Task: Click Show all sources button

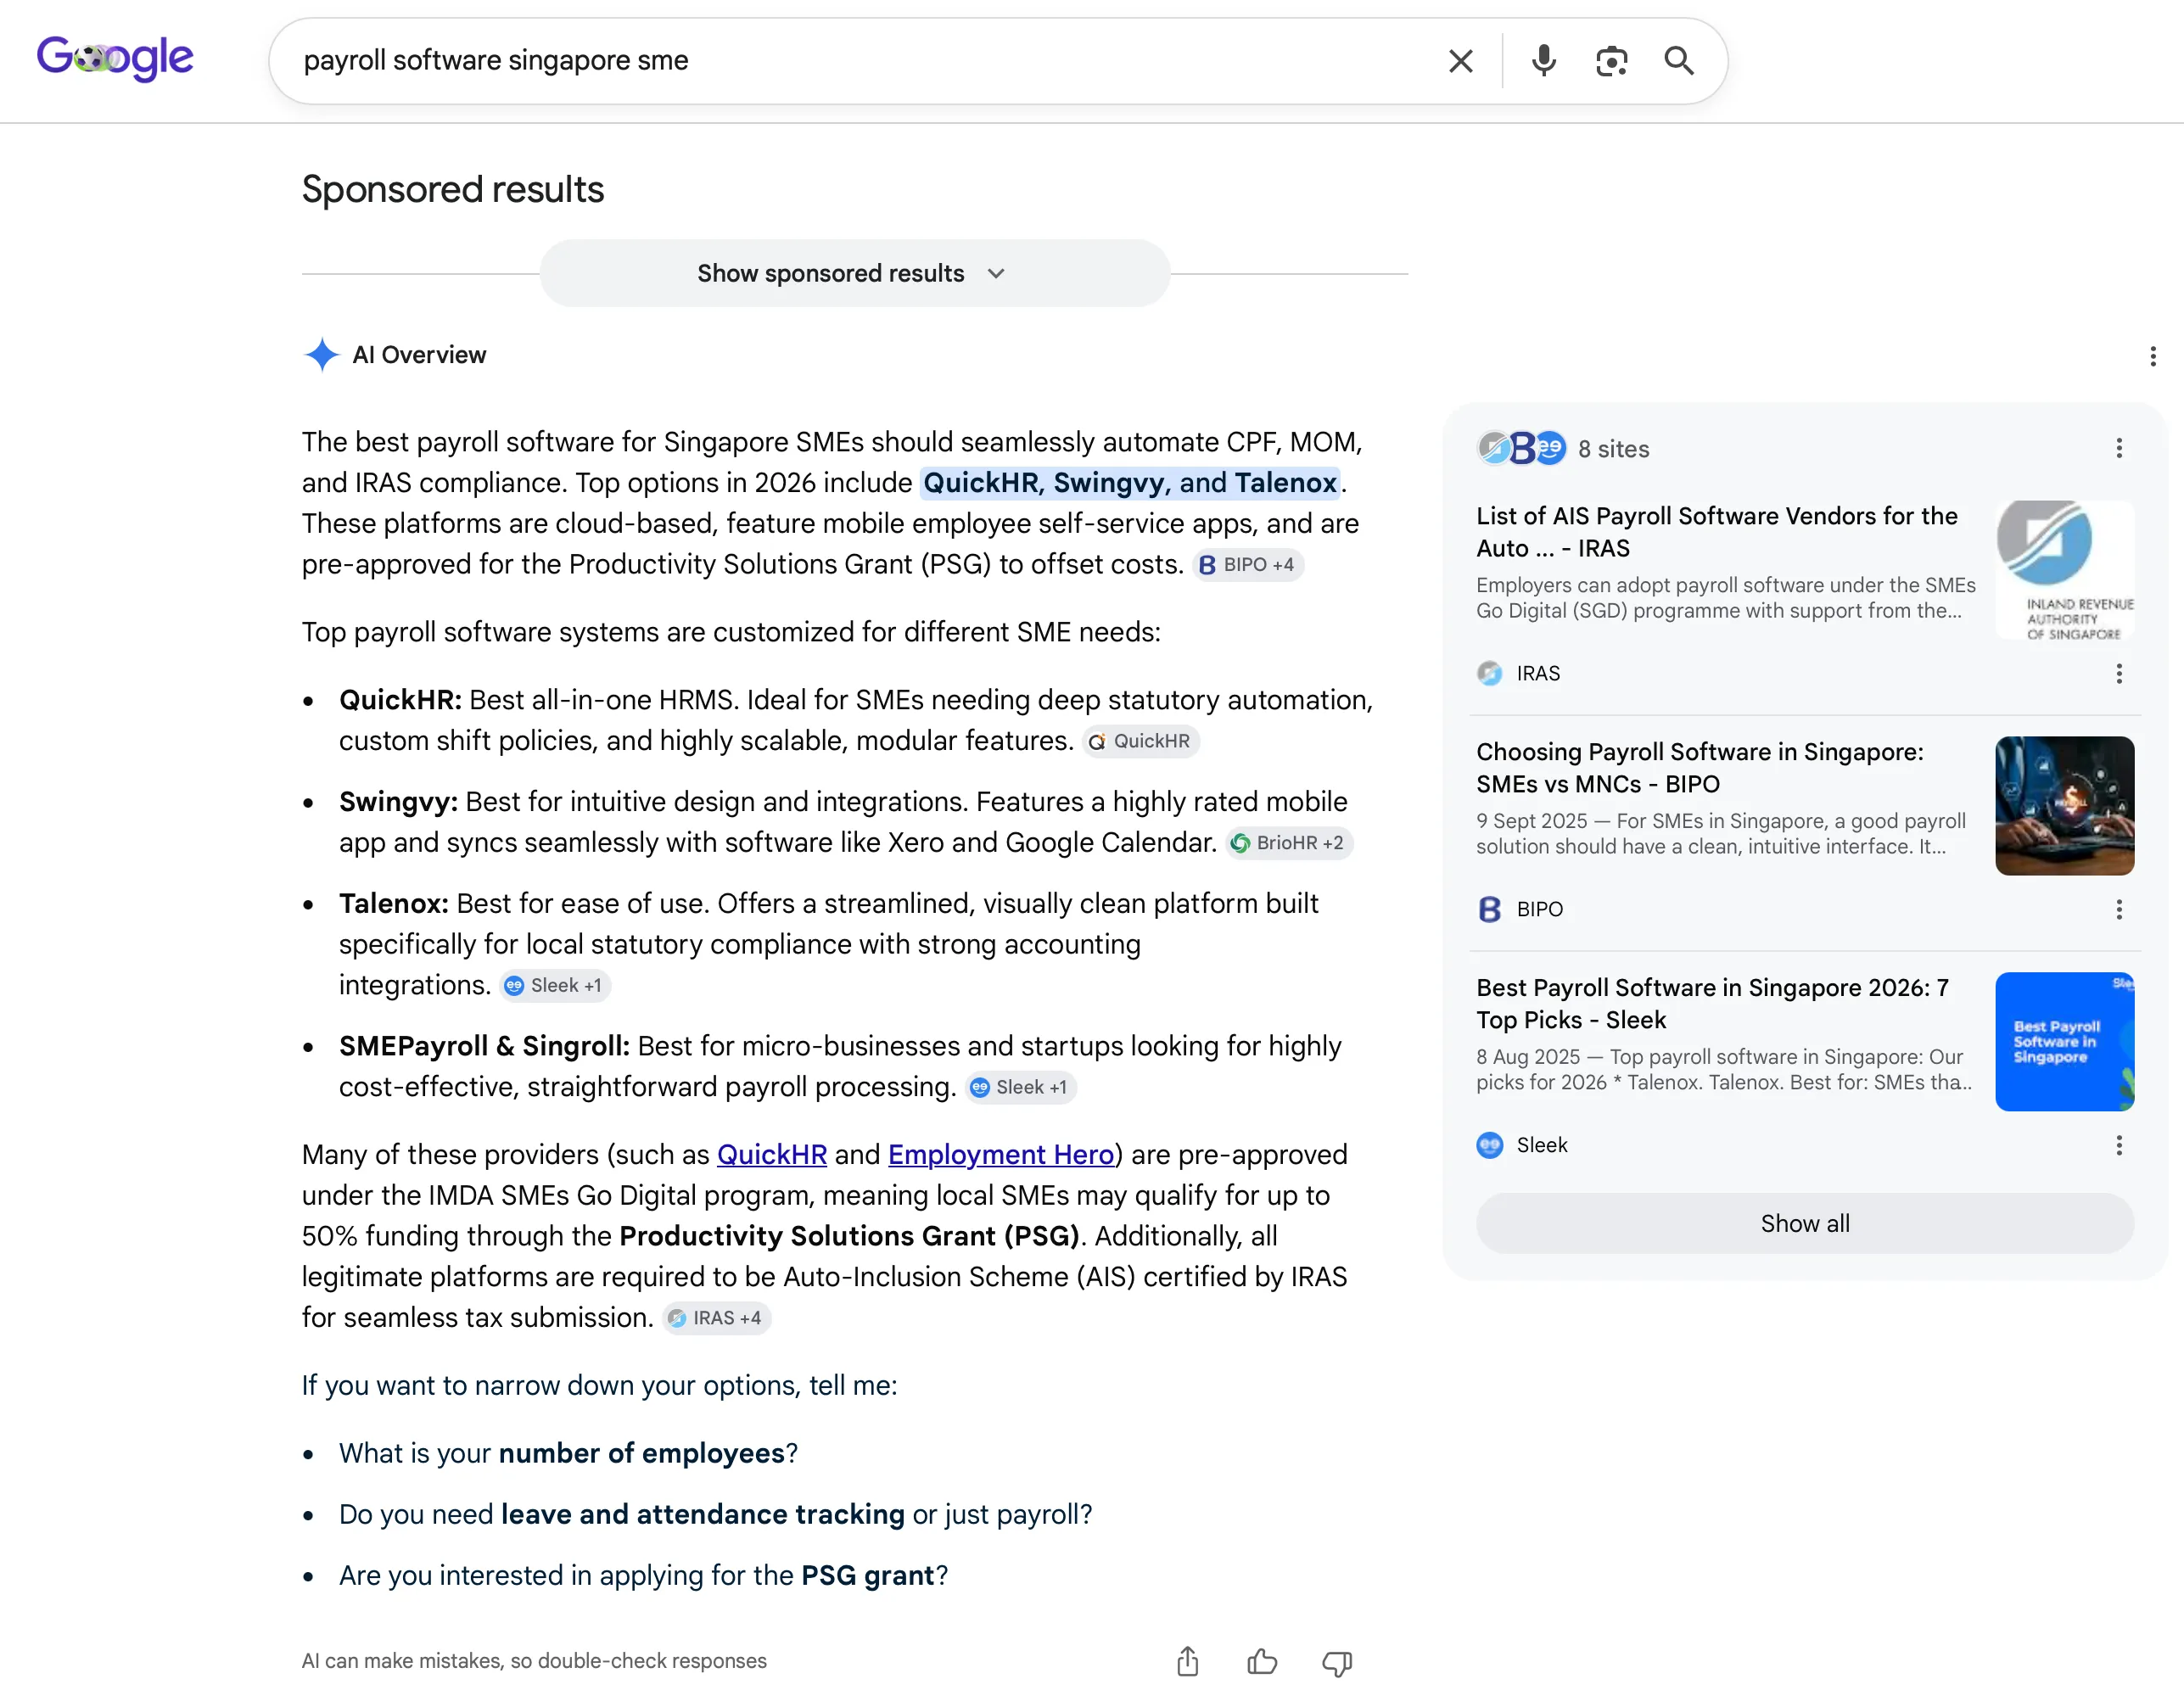Action: click(x=1804, y=1224)
